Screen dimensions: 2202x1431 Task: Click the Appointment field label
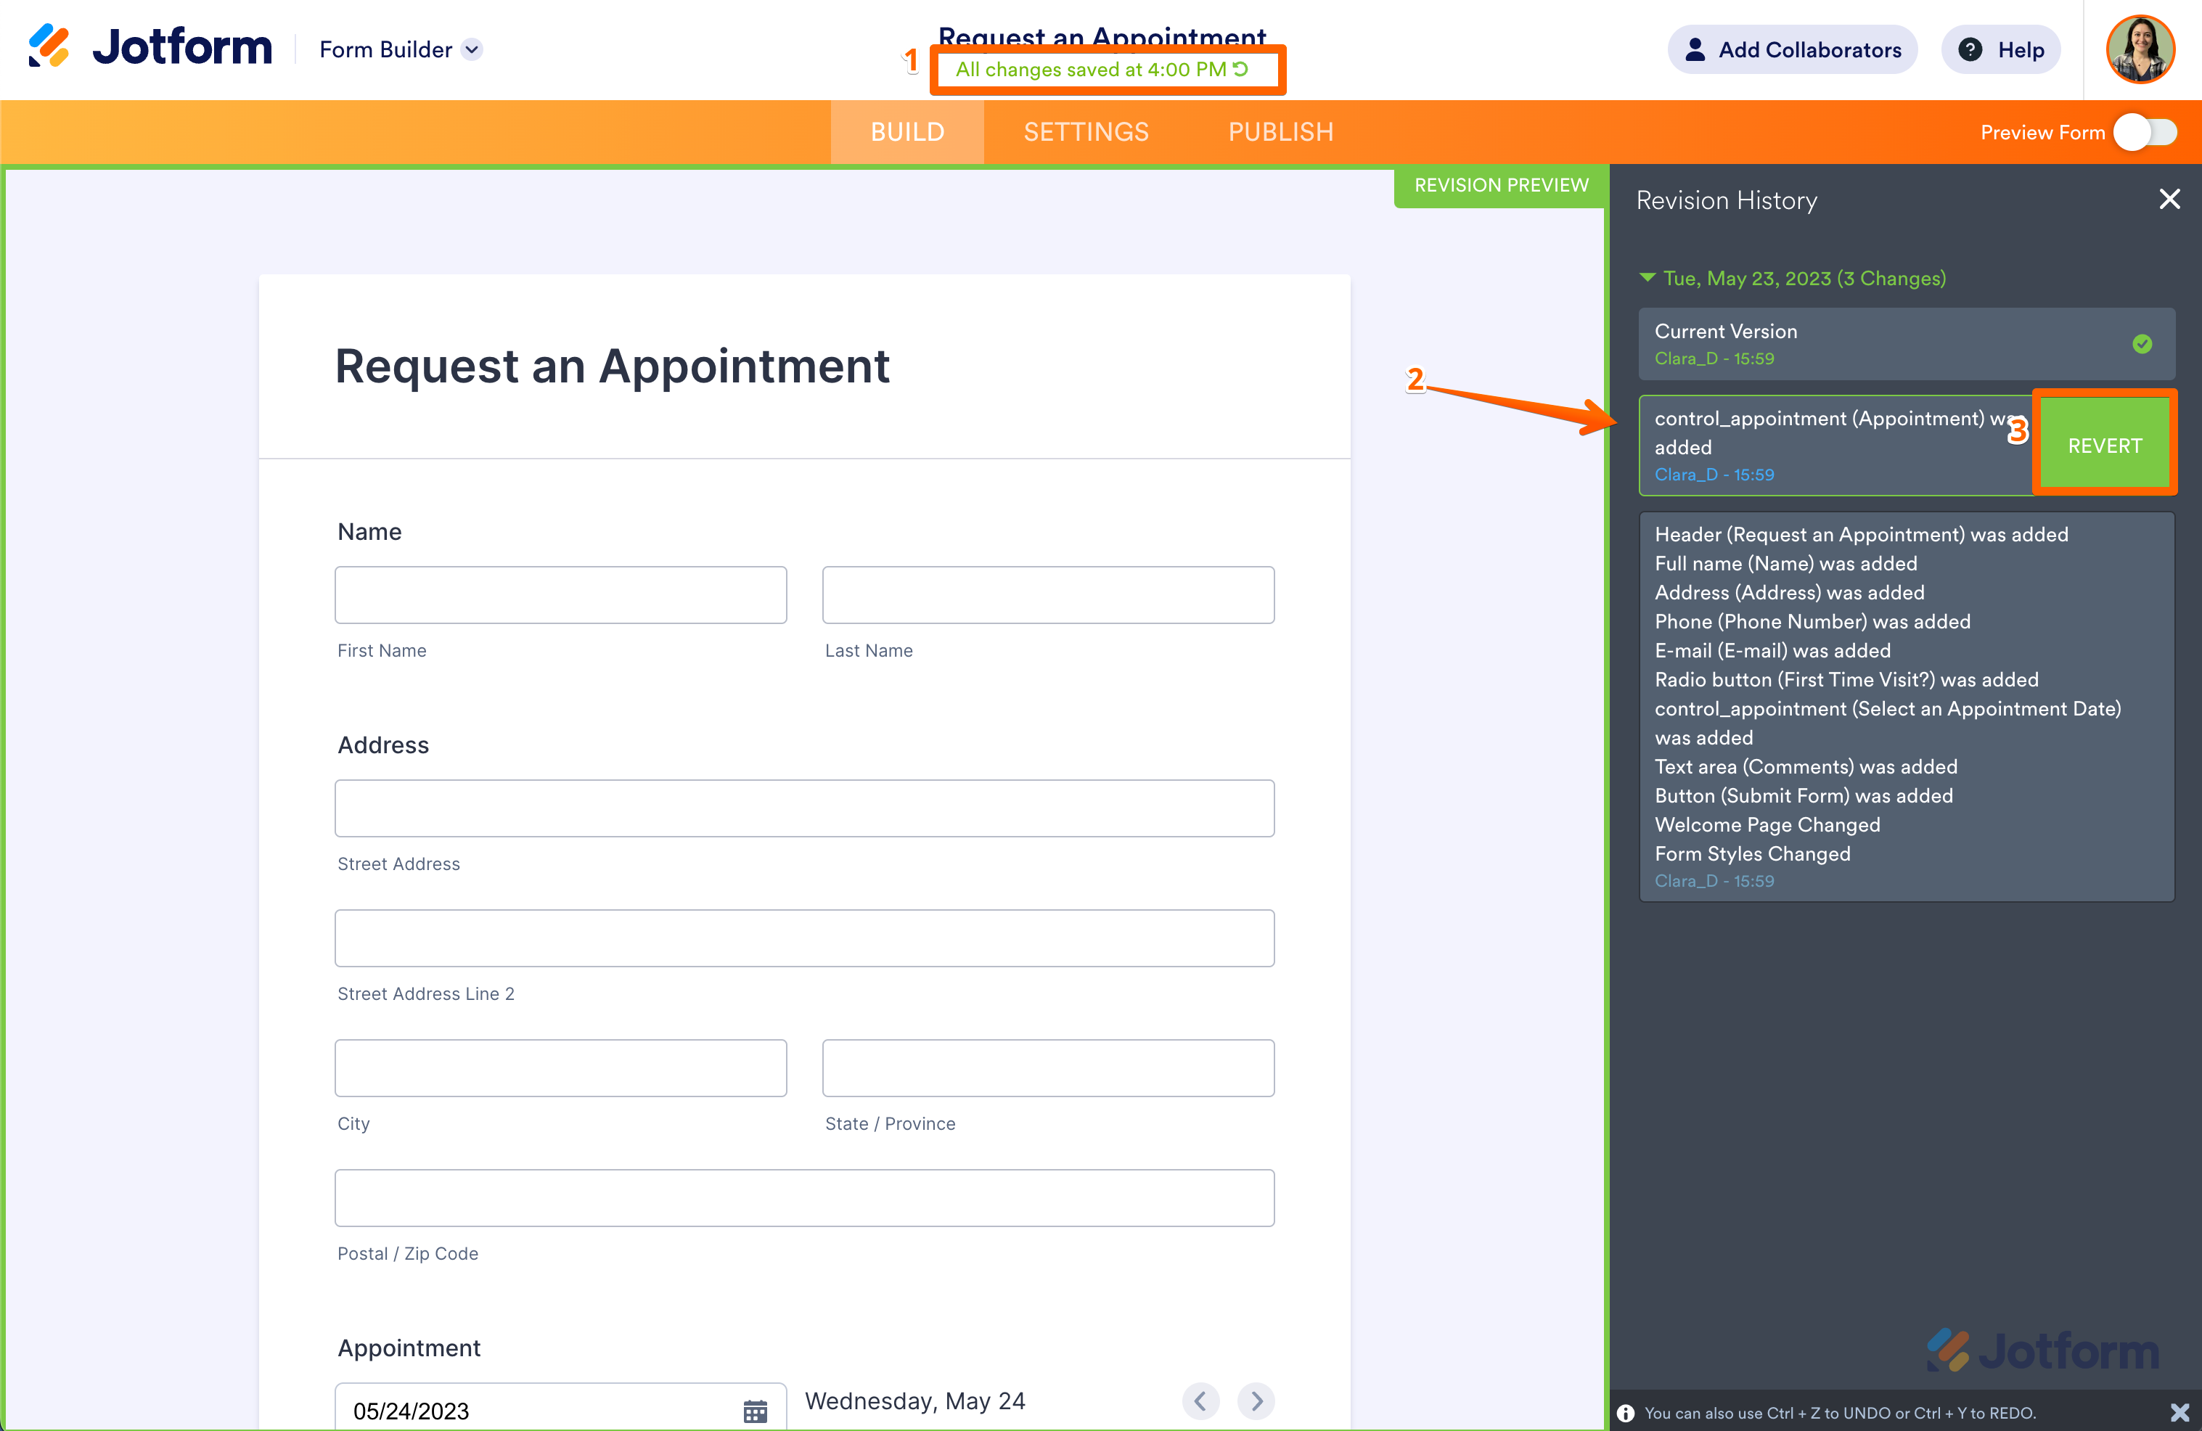click(409, 1348)
